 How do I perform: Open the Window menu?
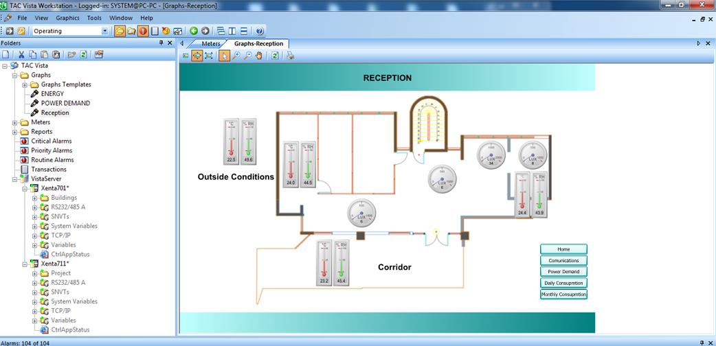(x=121, y=18)
